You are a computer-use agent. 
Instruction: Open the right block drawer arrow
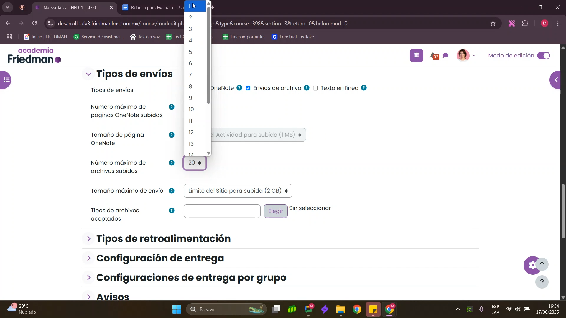(x=557, y=80)
